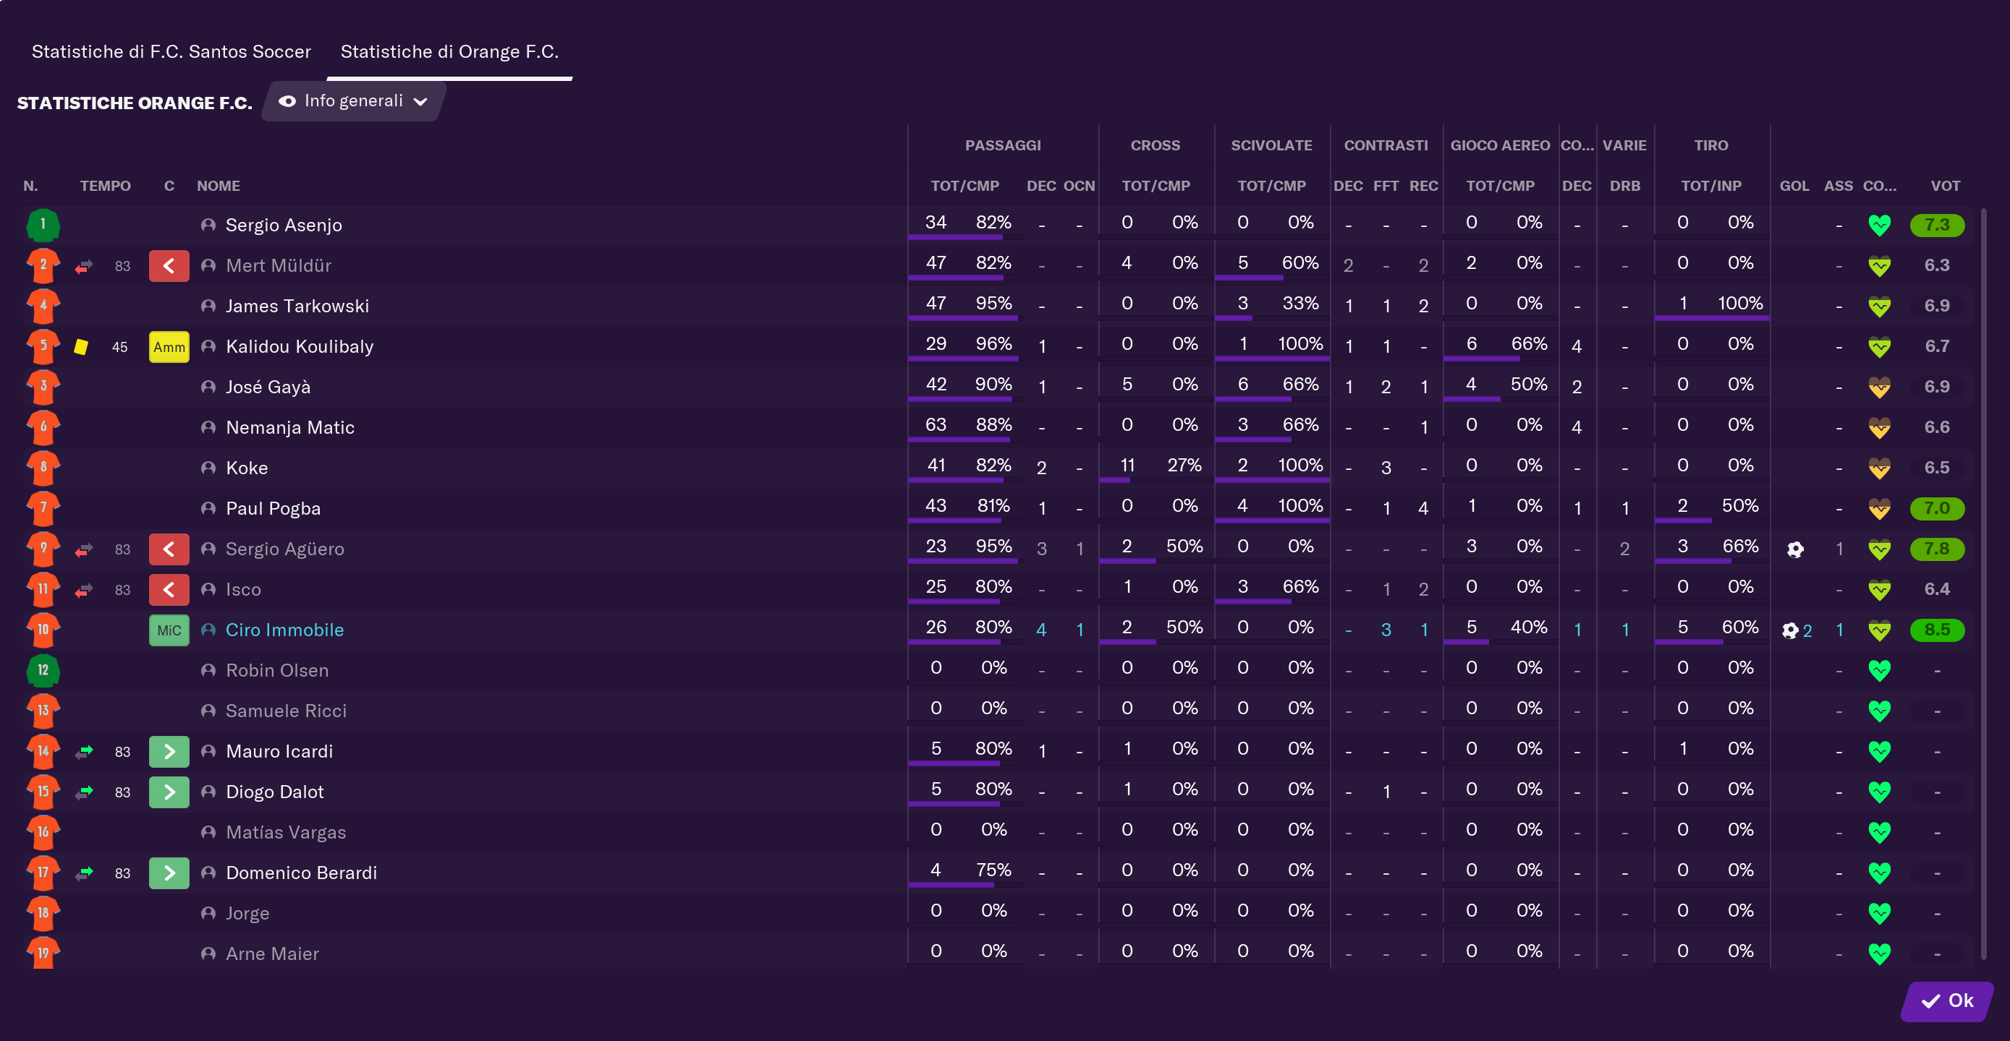Viewport: 2010px width, 1041px height.
Task: Confirm with the Ok button
Action: click(x=1948, y=1001)
